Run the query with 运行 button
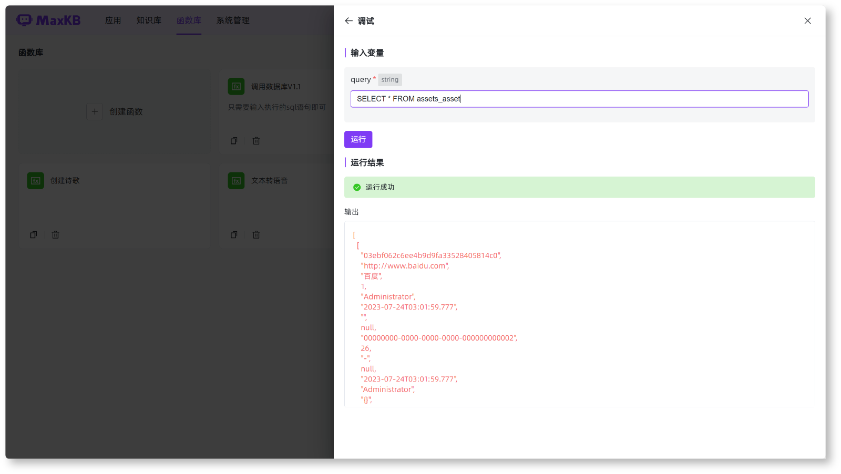Viewport: 841px width, 474px height. (358, 139)
